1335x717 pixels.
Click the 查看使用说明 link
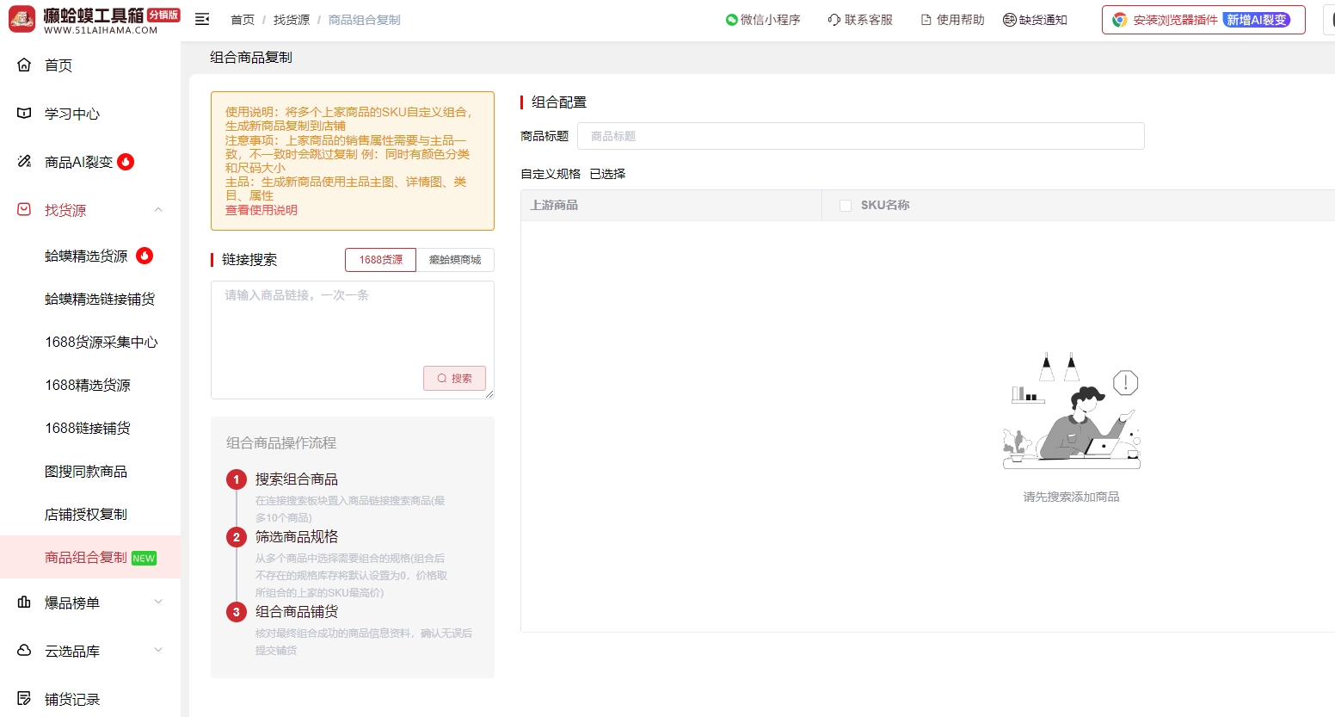tap(261, 210)
